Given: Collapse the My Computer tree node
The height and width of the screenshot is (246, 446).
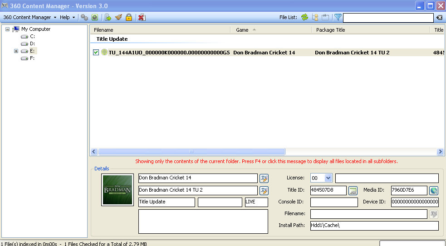Looking at the screenshot, I should coord(8,29).
